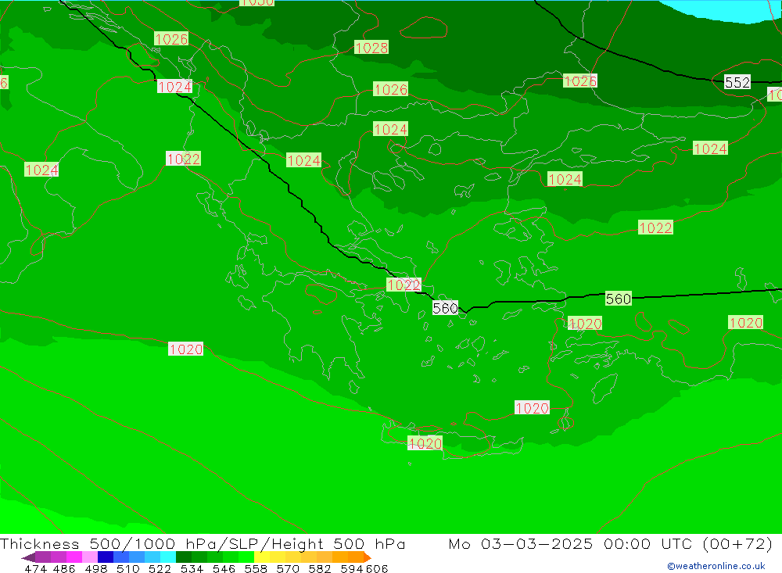
Task: Click the 534 legend value
Action: point(192,568)
